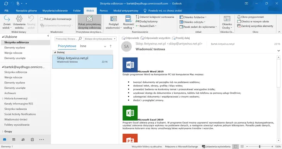Click the Excel logo image in message
Viewport: 282px width, 149px height.
pyautogui.click(x=130, y=113)
